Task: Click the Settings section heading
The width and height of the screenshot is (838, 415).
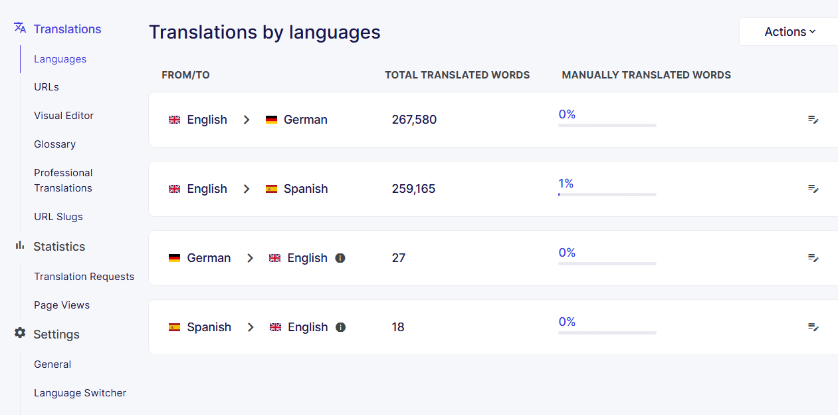Action: click(x=56, y=334)
